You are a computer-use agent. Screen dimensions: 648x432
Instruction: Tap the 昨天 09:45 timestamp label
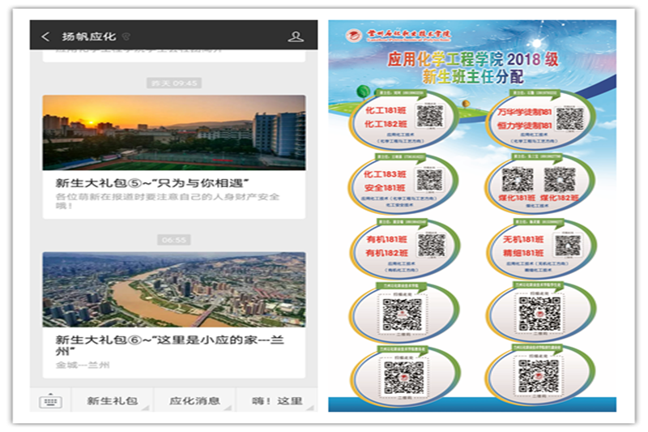click(x=174, y=83)
